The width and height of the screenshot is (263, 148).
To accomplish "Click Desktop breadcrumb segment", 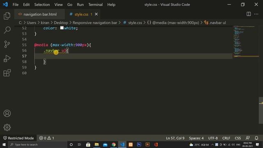I will click(x=61, y=23).
